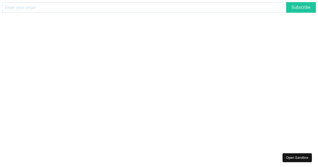The width and height of the screenshot is (318, 167).
Task: Confirm subscription using the Subscribe button
Action: (301, 7)
